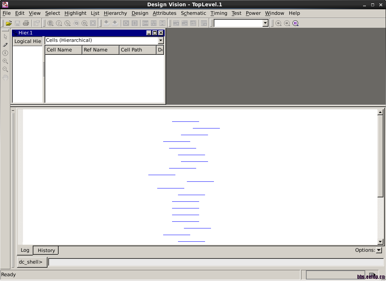Close the Hier.1 sub-window
The height and width of the screenshot is (281, 386).
coord(161,33)
